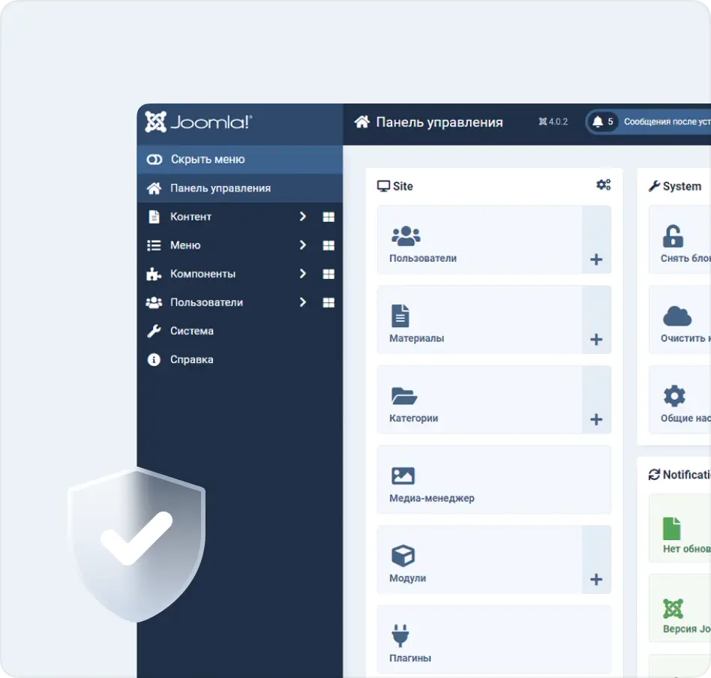The width and height of the screenshot is (711, 678).
Task: Open the Справка menu item
Action: 192,359
